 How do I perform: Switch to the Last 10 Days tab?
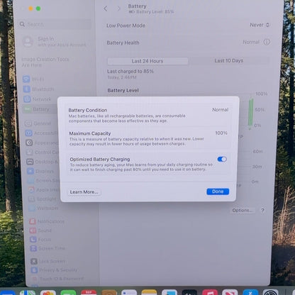point(228,61)
